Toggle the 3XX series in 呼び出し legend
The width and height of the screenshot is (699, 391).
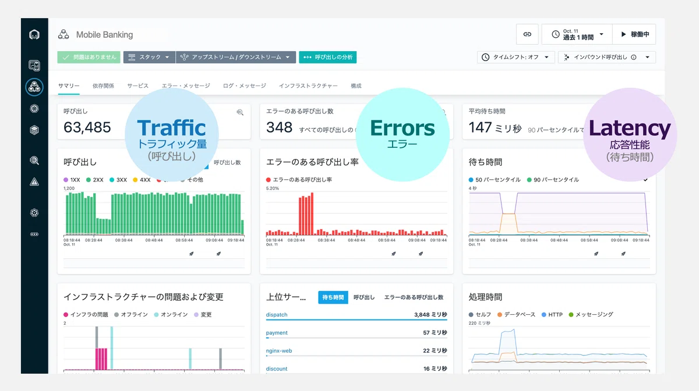[118, 180]
